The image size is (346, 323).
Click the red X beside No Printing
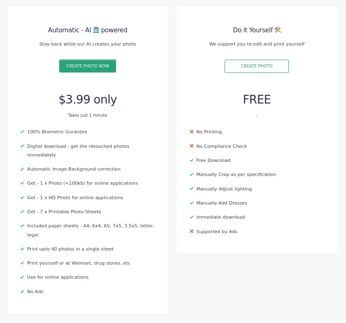(191, 132)
